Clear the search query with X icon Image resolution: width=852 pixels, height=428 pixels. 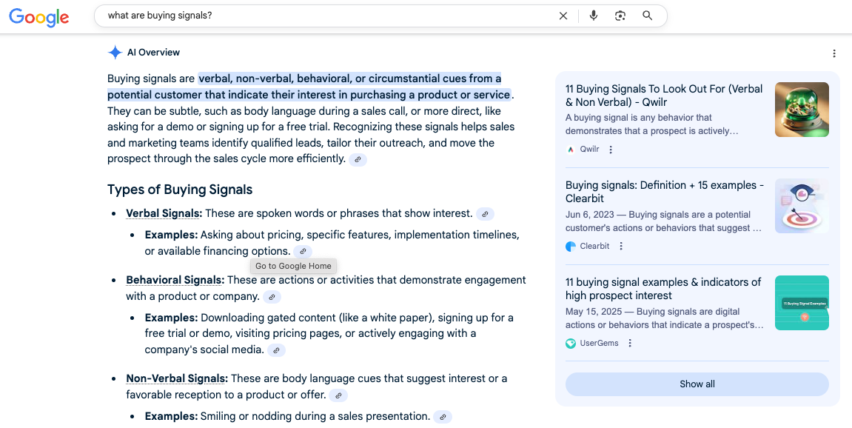[x=563, y=16]
